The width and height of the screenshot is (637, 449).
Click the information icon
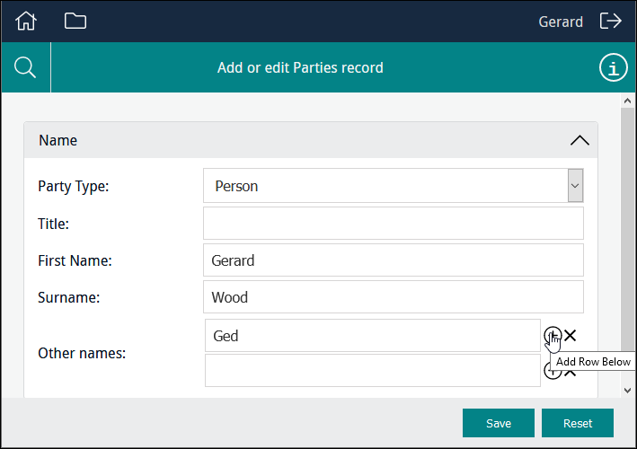tap(613, 67)
